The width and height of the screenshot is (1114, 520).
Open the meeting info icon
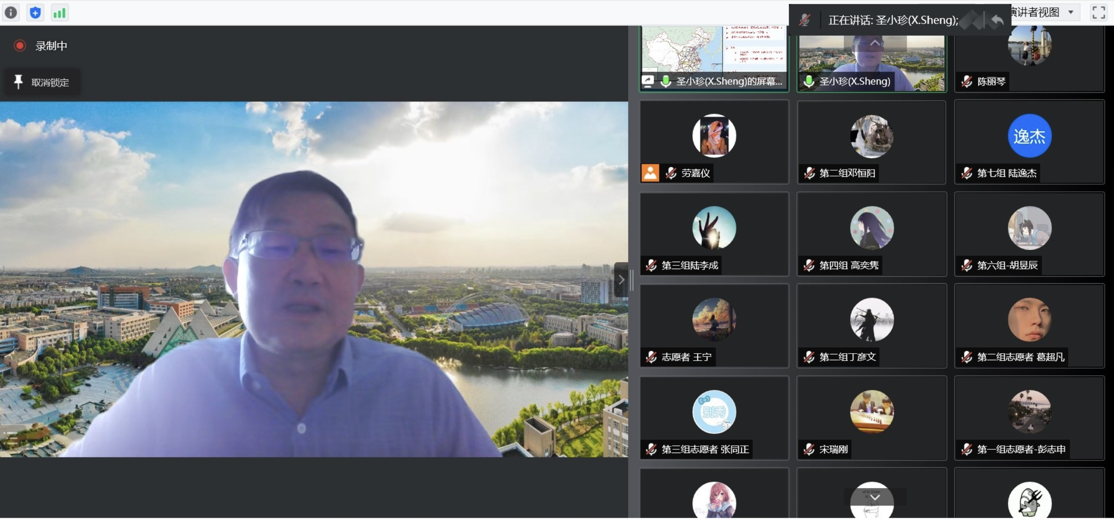point(11,12)
